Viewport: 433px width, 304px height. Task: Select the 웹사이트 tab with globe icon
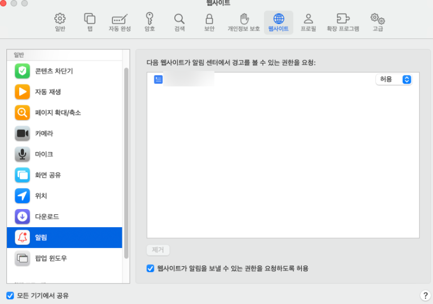pos(279,23)
